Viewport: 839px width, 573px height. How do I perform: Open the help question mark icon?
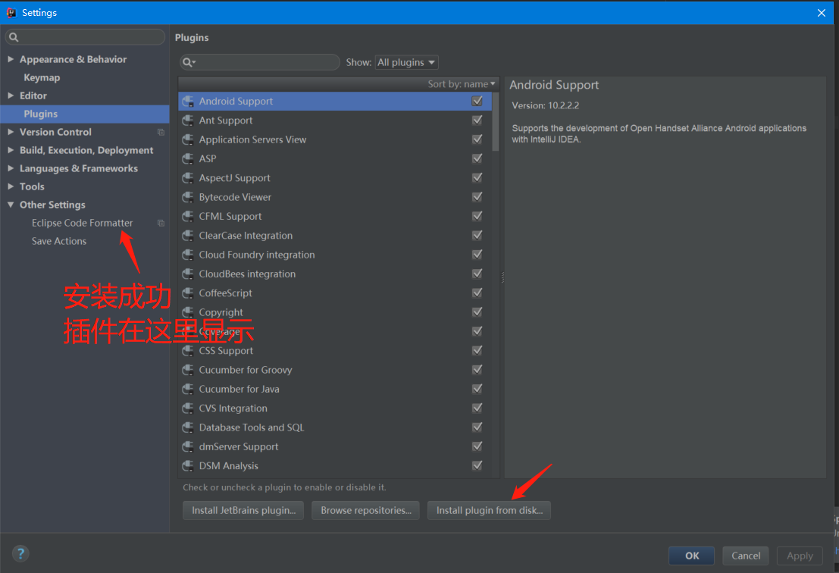coord(20,554)
